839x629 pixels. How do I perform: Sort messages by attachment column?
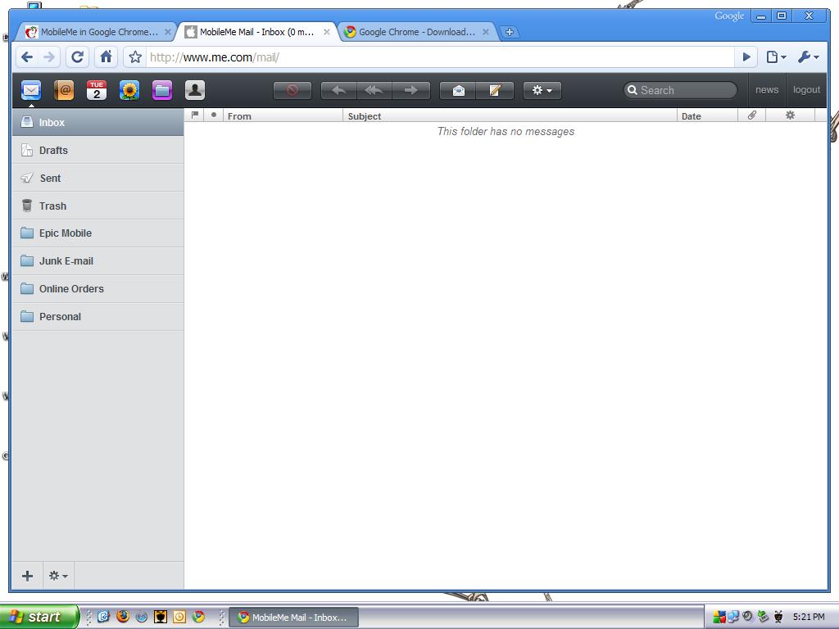point(751,115)
